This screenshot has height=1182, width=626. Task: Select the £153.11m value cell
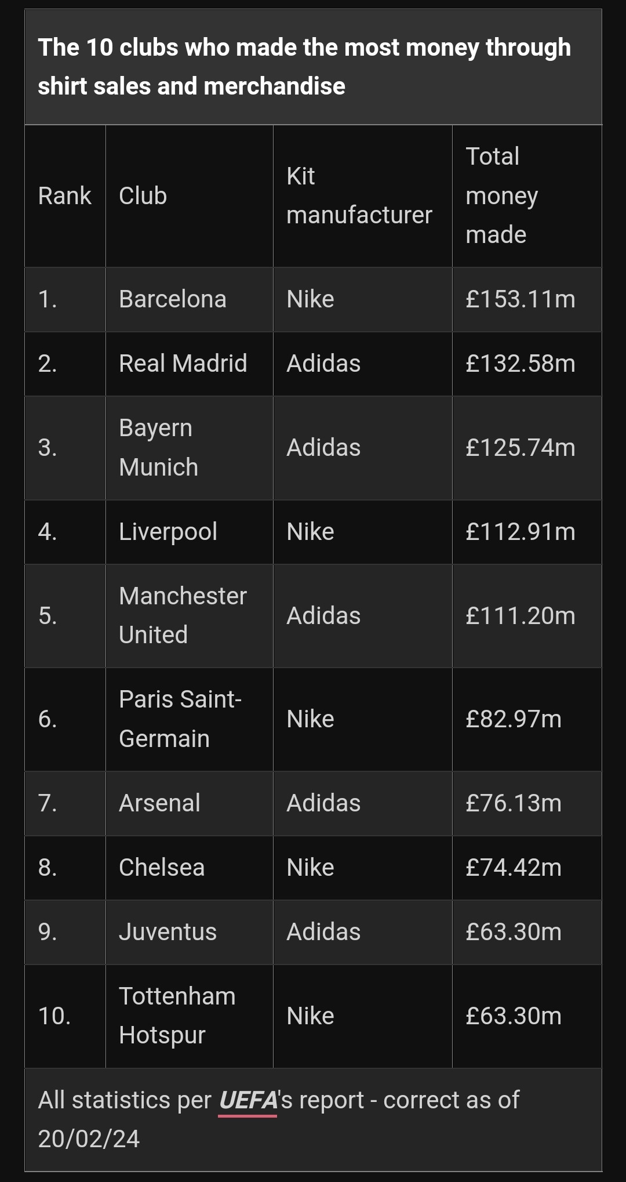pos(527,299)
